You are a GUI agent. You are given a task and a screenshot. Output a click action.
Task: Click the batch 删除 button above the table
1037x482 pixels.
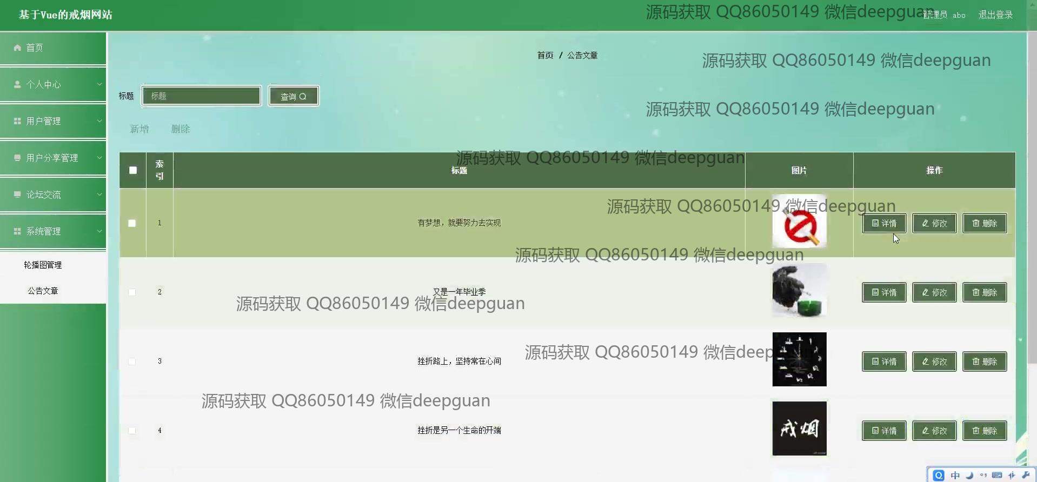point(181,129)
